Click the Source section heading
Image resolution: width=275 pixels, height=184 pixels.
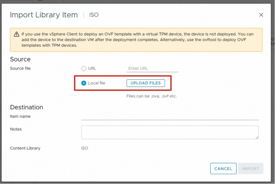[20, 59]
